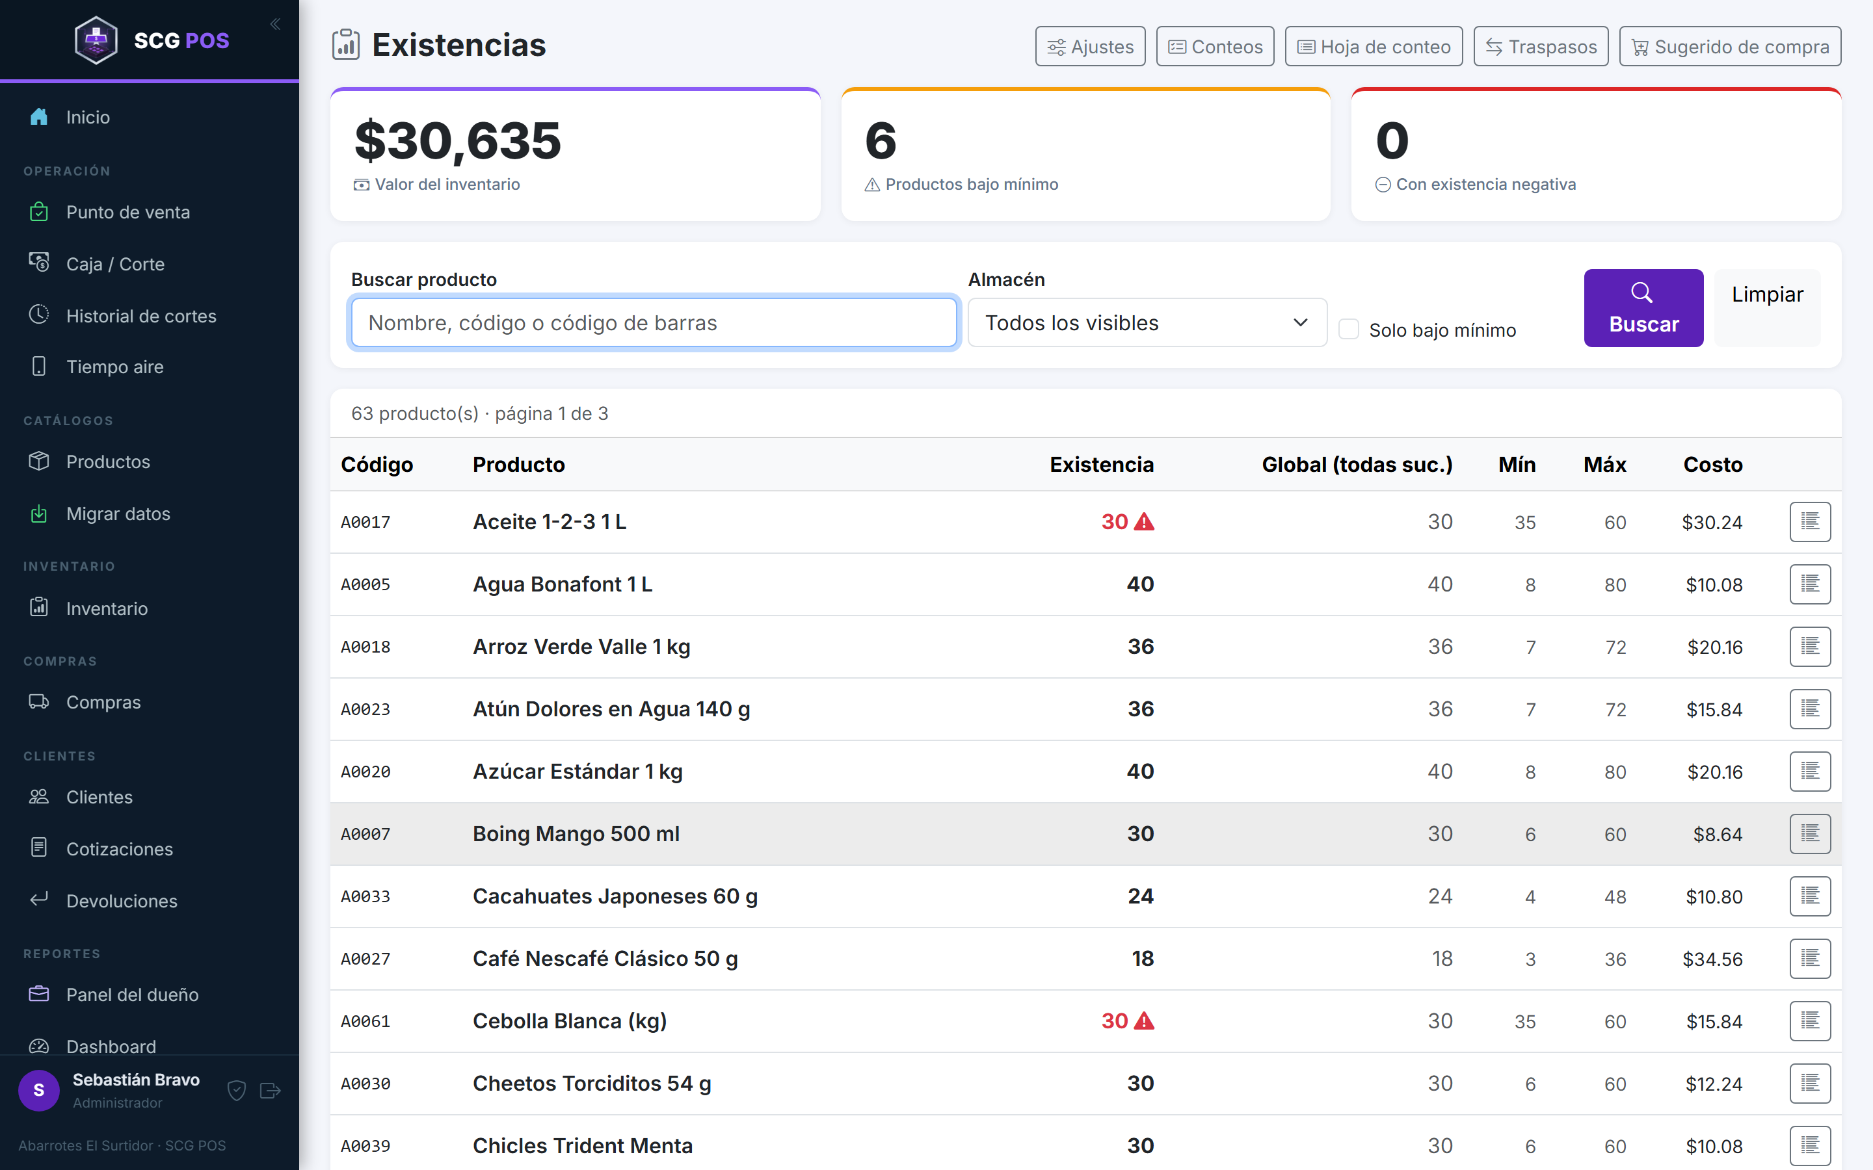Open Hoja de conteo
Viewport: 1873px width, 1170px height.
coord(1374,46)
